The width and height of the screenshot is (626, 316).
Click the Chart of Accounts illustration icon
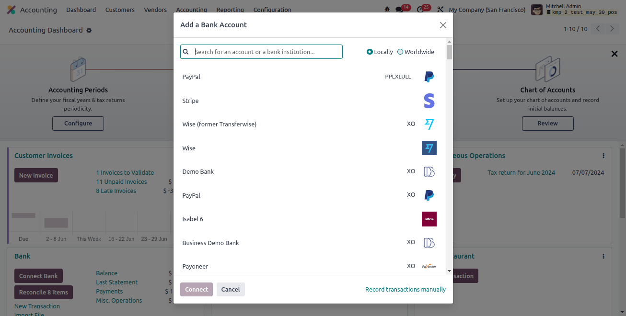547,69
